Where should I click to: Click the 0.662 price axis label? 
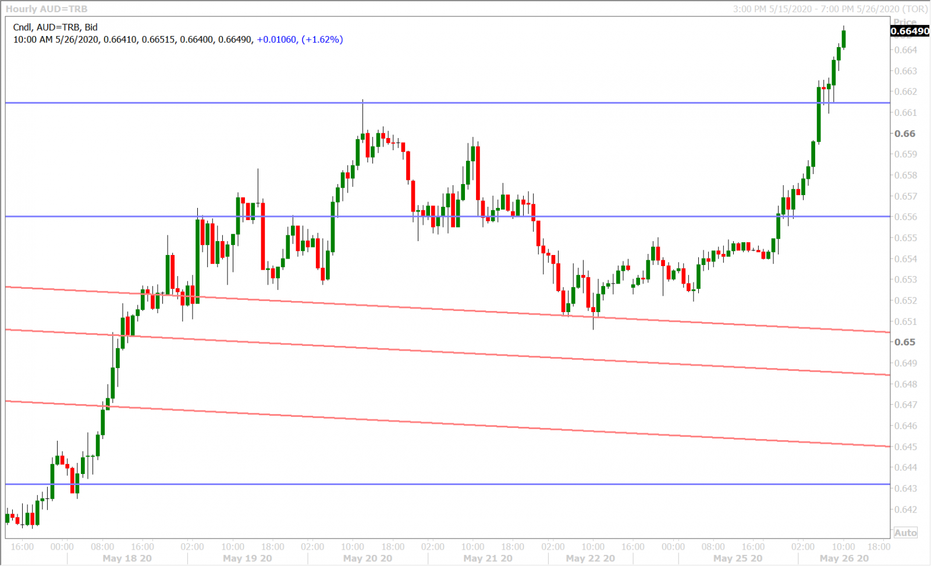tap(906, 91)
